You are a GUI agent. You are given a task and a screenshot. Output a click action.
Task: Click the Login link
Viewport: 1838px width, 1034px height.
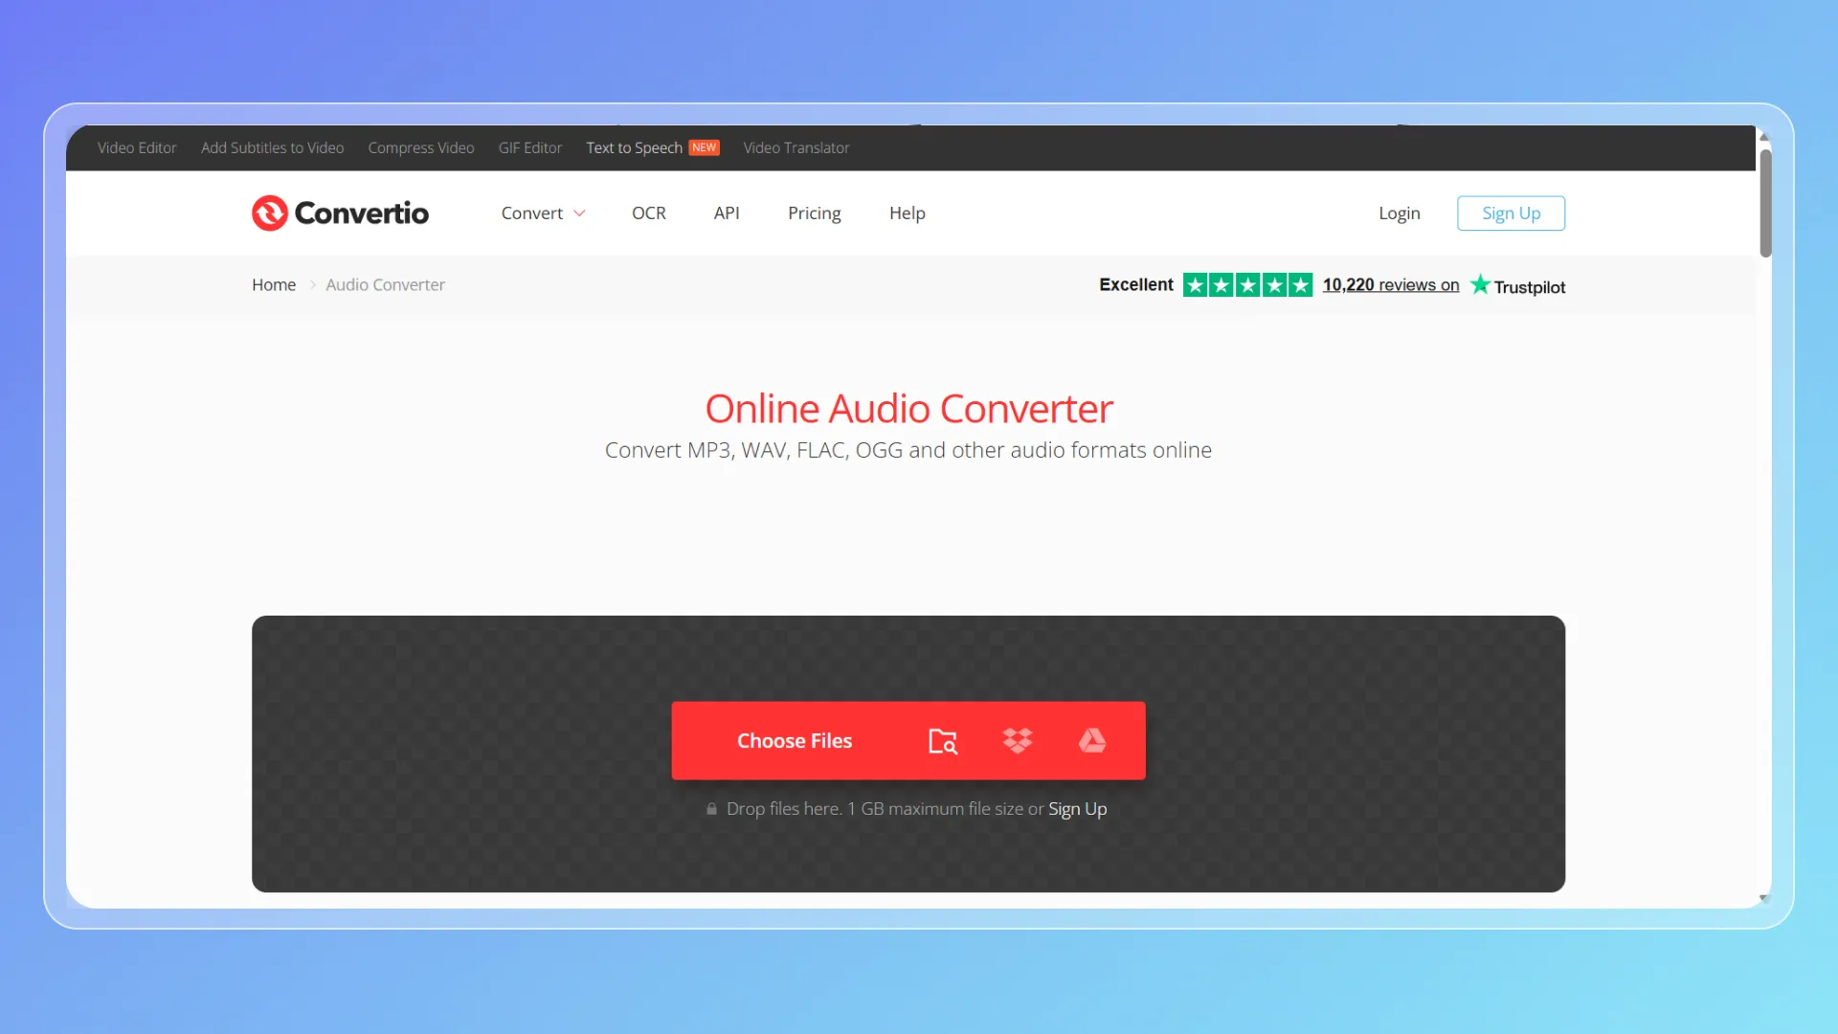1400,213
